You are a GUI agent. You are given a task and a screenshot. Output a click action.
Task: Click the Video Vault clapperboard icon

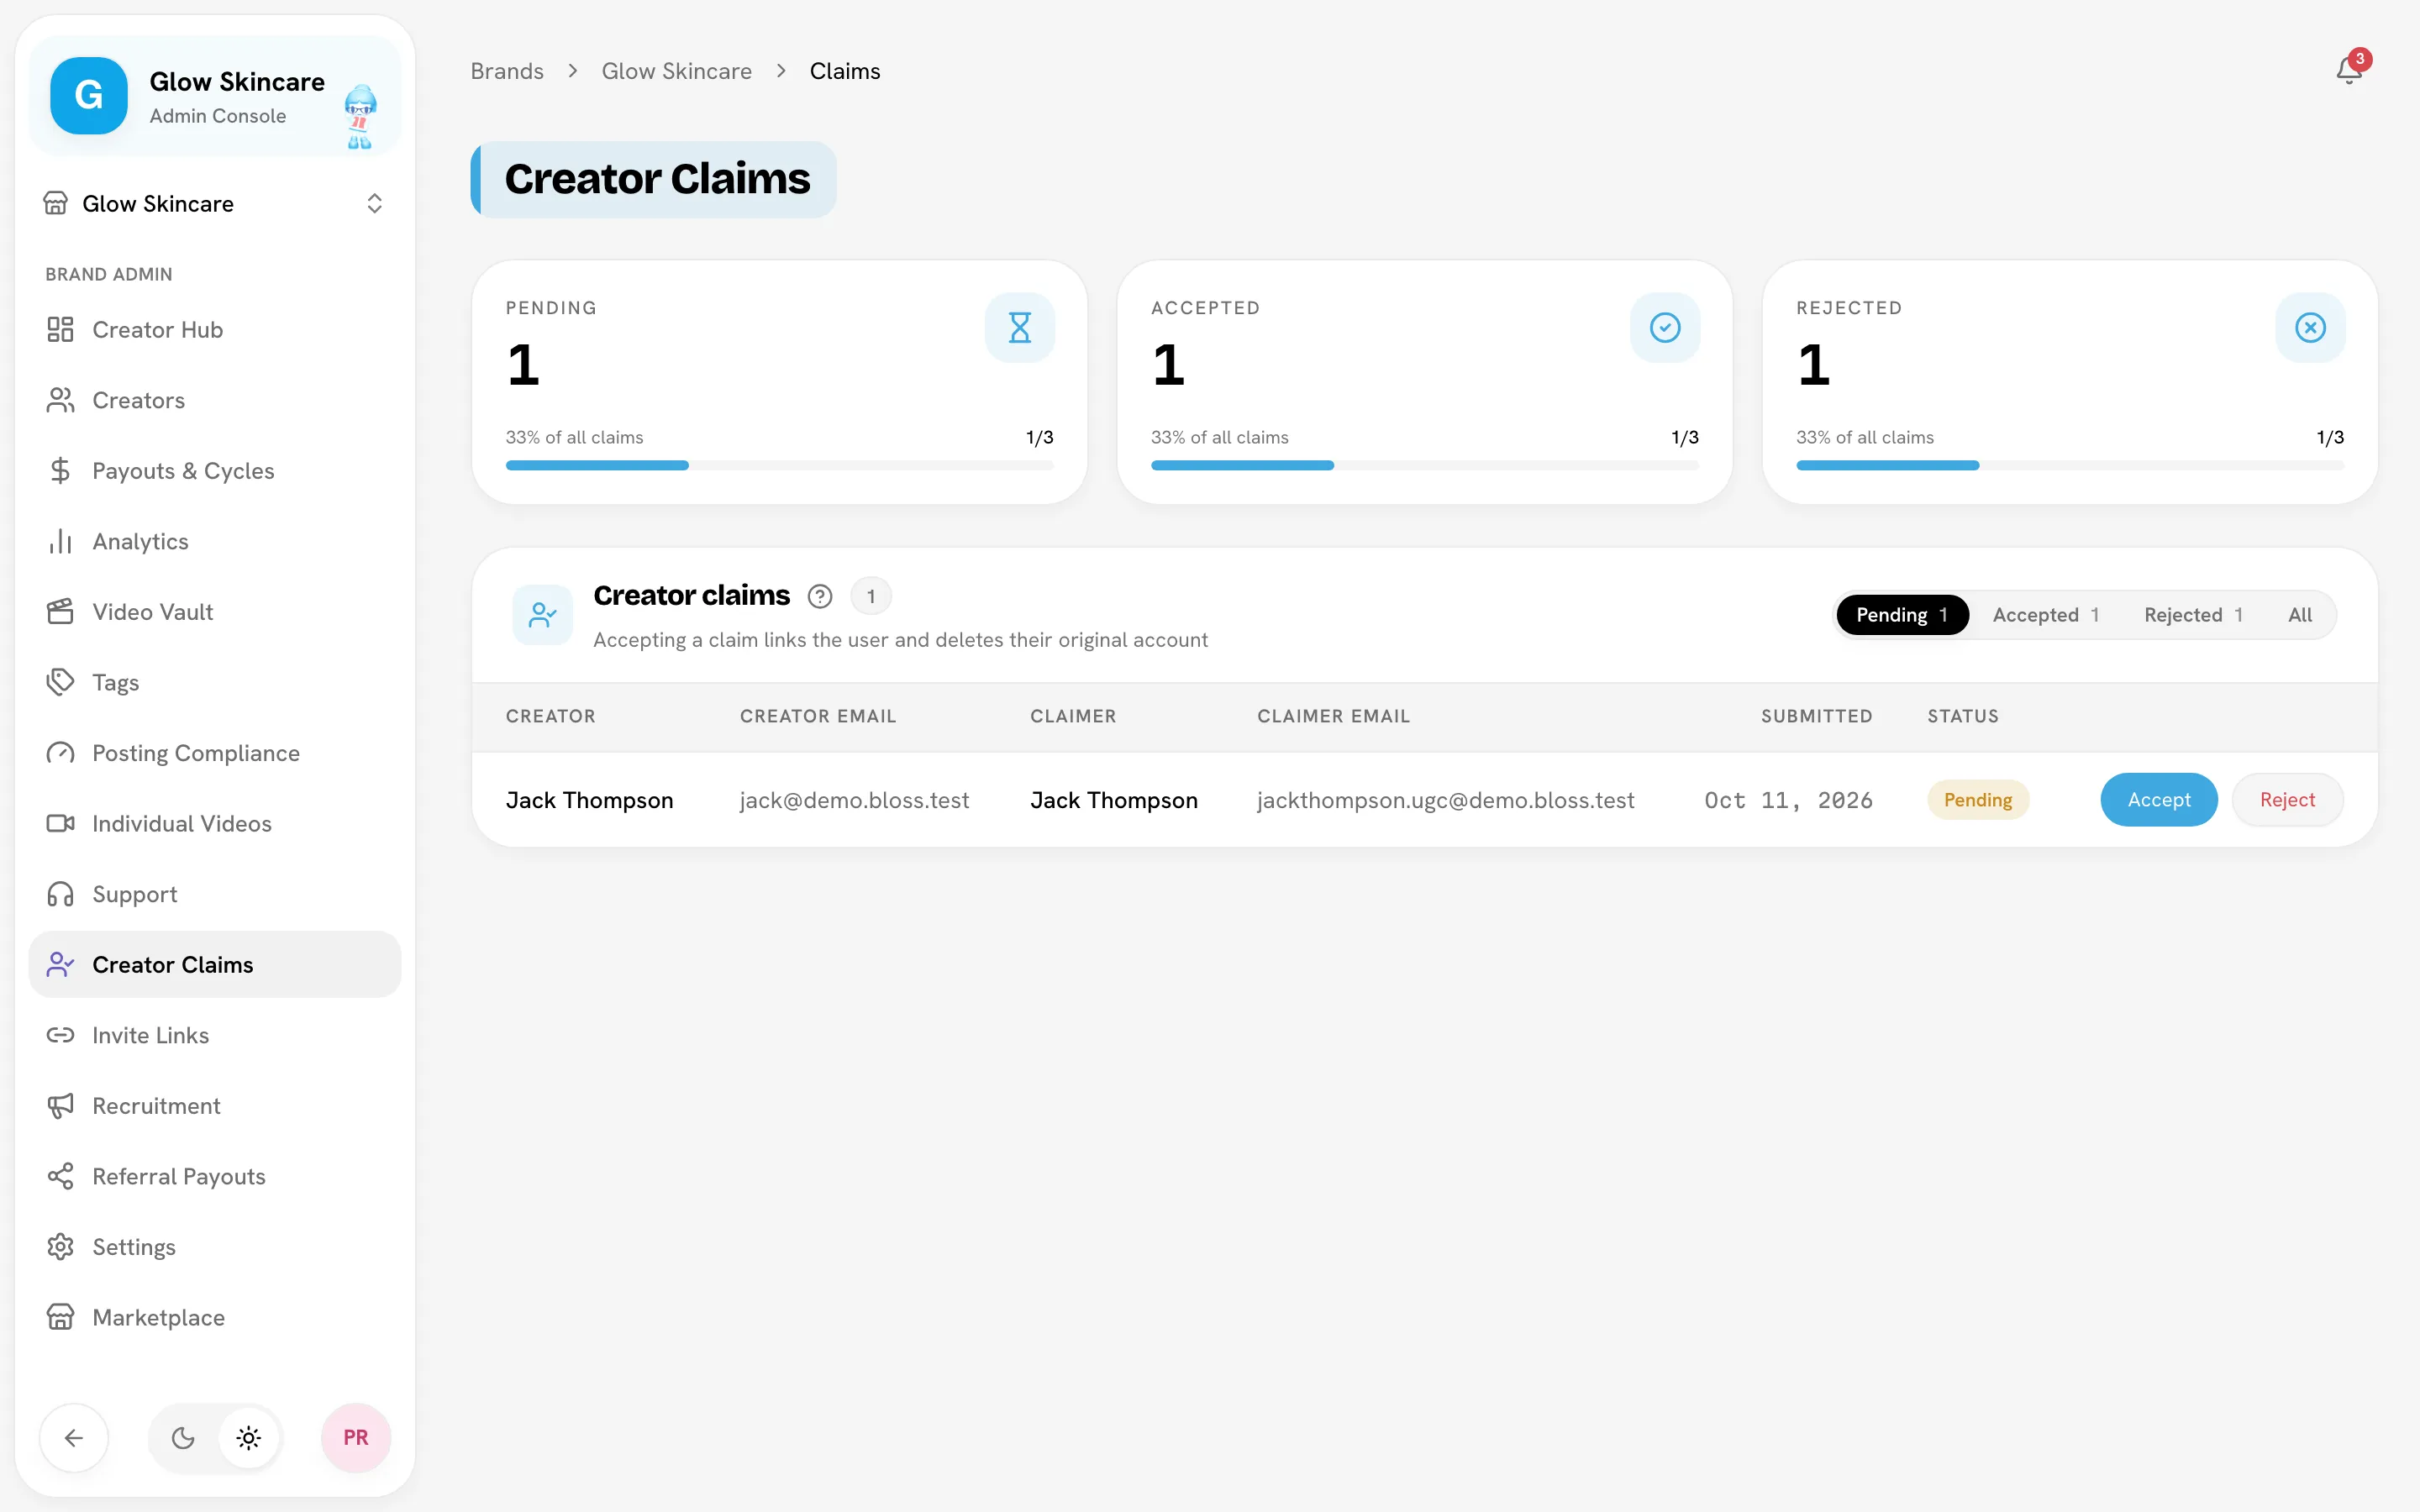click(x=60, y=612)
